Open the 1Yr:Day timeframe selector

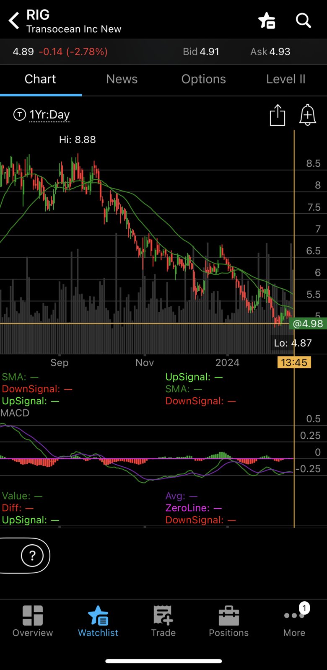tap(49, 115)
